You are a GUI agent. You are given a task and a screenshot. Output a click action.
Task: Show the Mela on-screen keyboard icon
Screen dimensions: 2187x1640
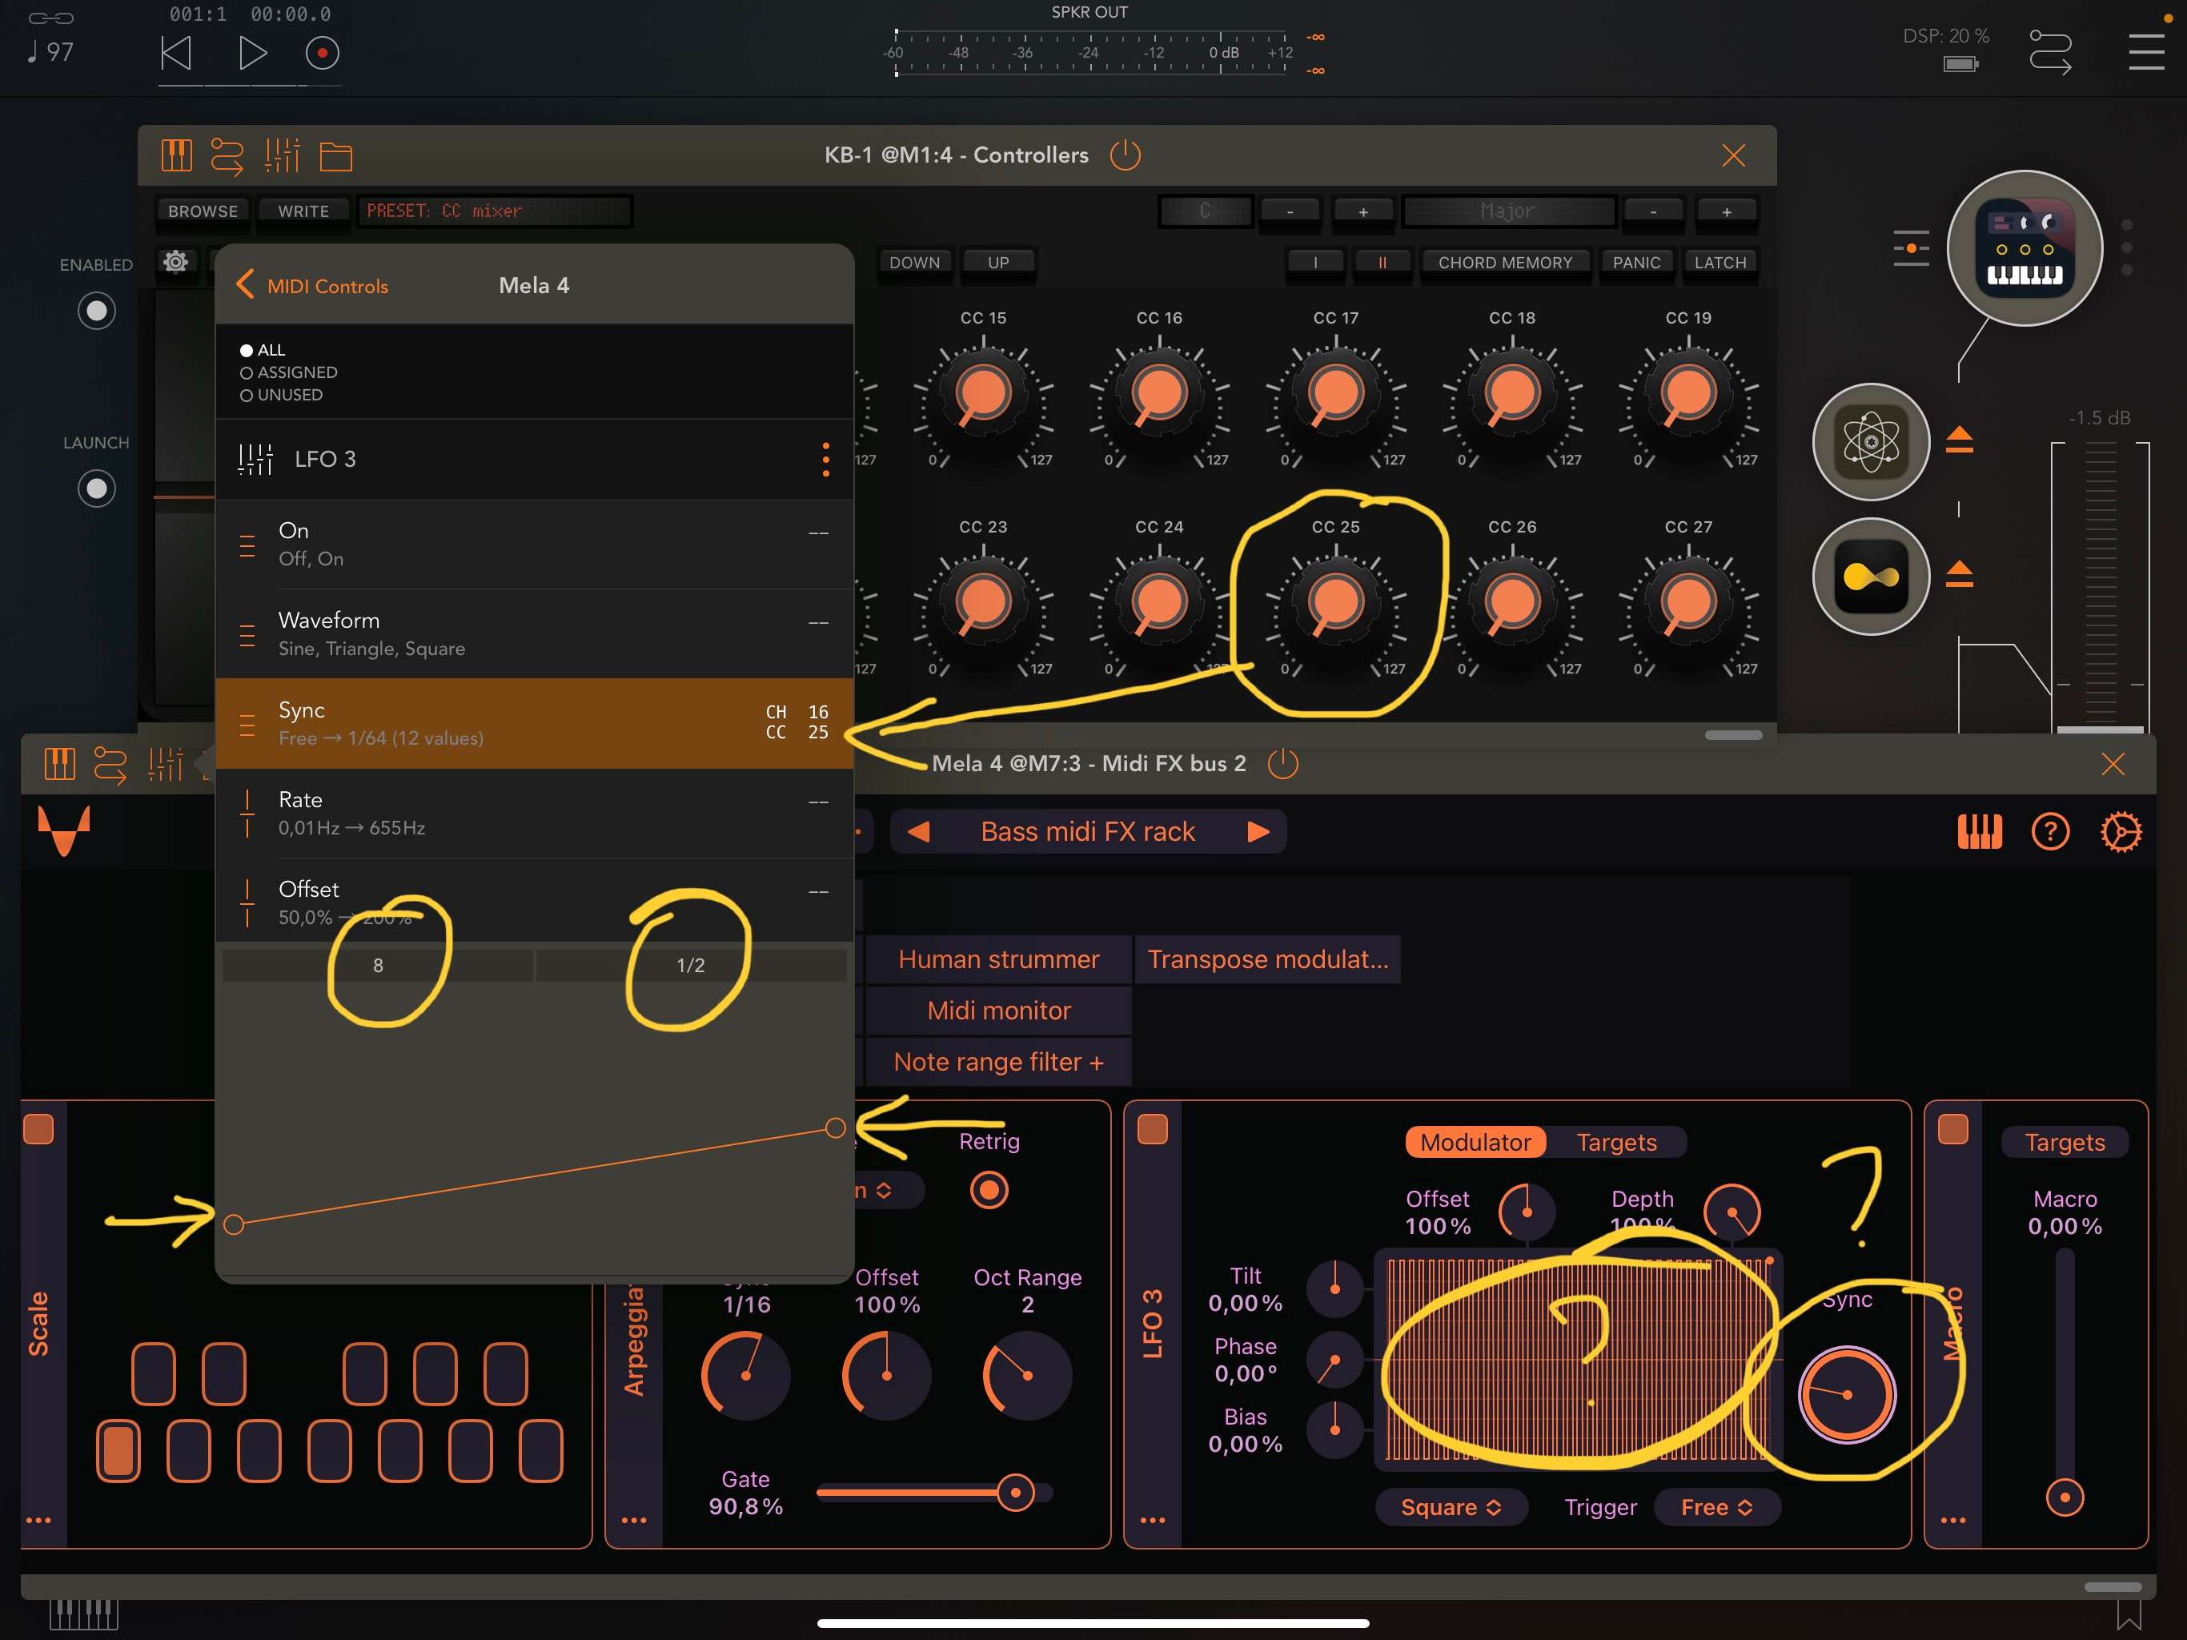pos(1980,831)
